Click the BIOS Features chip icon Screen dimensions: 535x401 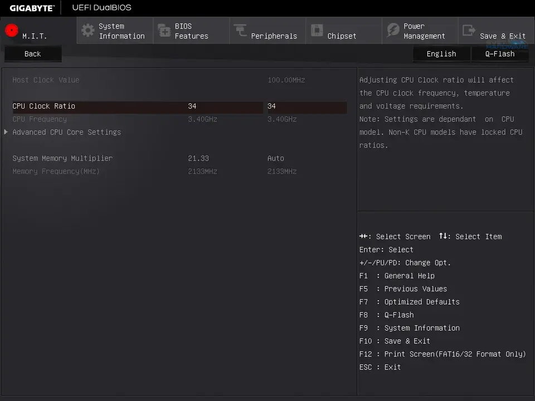(x=164, y=31)
